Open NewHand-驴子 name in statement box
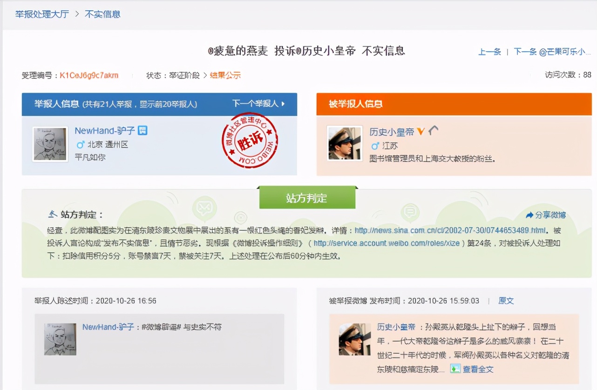The image size is (597, 390). click(x=108, y=327)
